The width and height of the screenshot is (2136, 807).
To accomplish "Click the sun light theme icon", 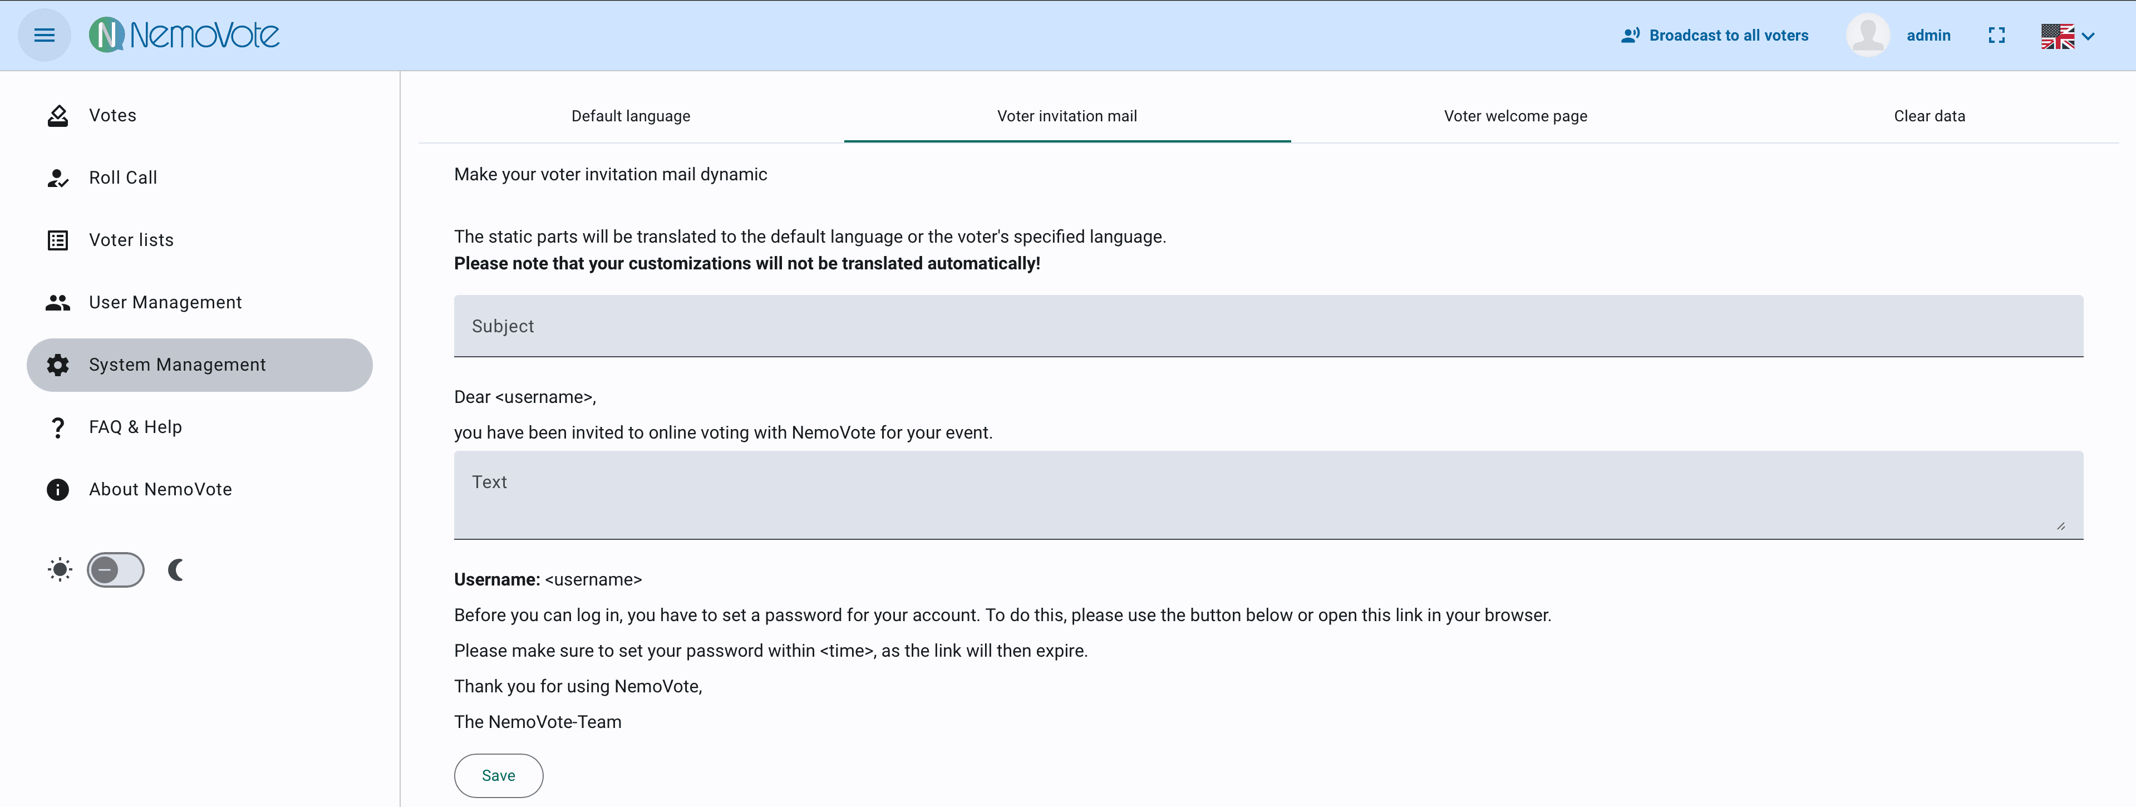I will pyautogui.click(x=60, y=570).
